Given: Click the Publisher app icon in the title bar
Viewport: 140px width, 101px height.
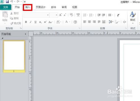Looking at the screenshot, I should pyautogui.click(x=2, y=1).
